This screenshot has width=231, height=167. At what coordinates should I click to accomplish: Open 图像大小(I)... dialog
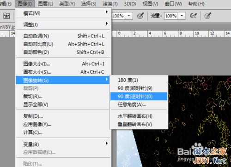63,64
